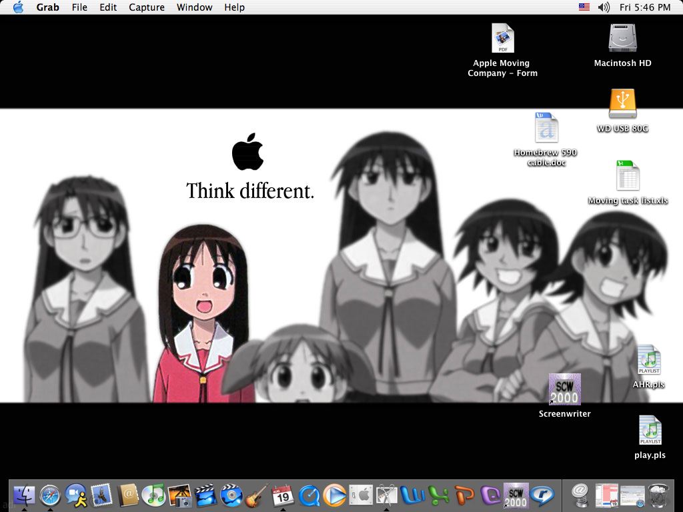The width and height of the screenshot is (683, 512).
Task: Launch Microsoft PowerPoint from the Dock
Action: [x=464, y=495]
